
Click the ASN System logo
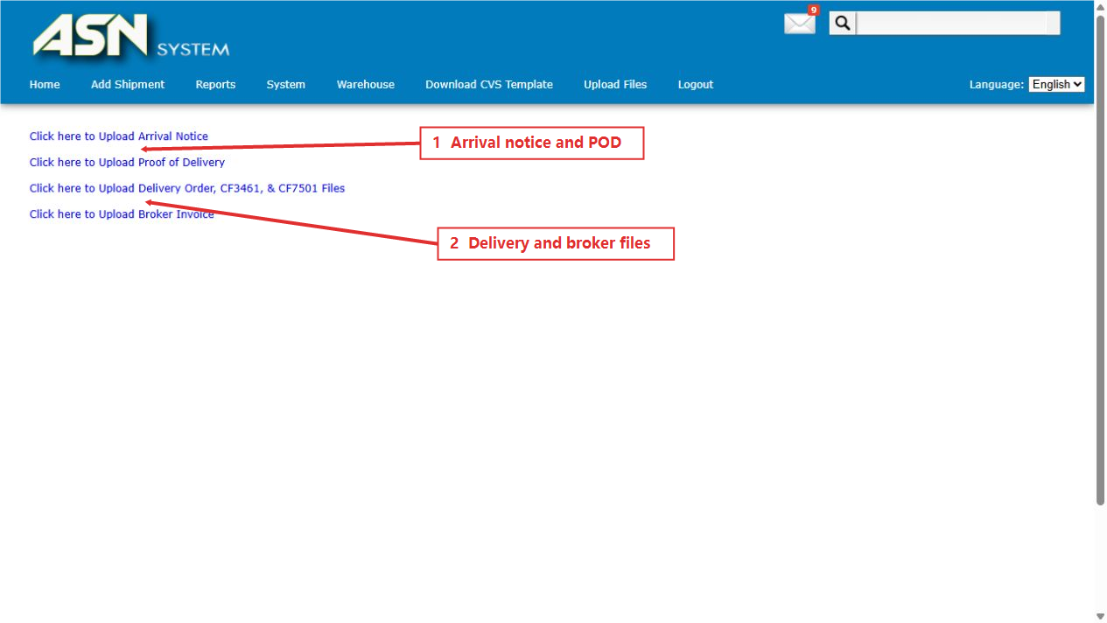(x=130, y=38)
